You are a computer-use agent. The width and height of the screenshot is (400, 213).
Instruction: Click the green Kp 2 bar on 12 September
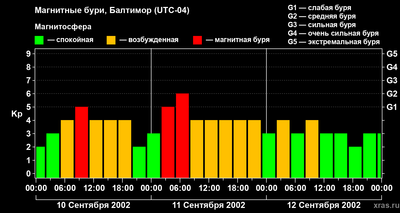[355, 162]
